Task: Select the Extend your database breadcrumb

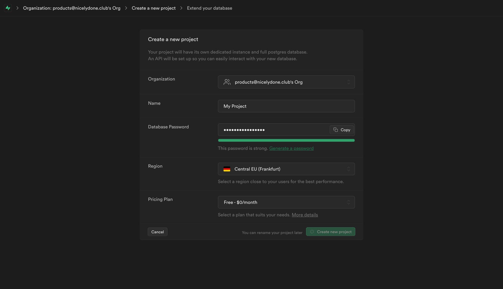Action: point(209,8)
